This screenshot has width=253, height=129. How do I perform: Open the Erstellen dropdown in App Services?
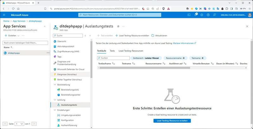pyautogui.click(x=12, y=36)
